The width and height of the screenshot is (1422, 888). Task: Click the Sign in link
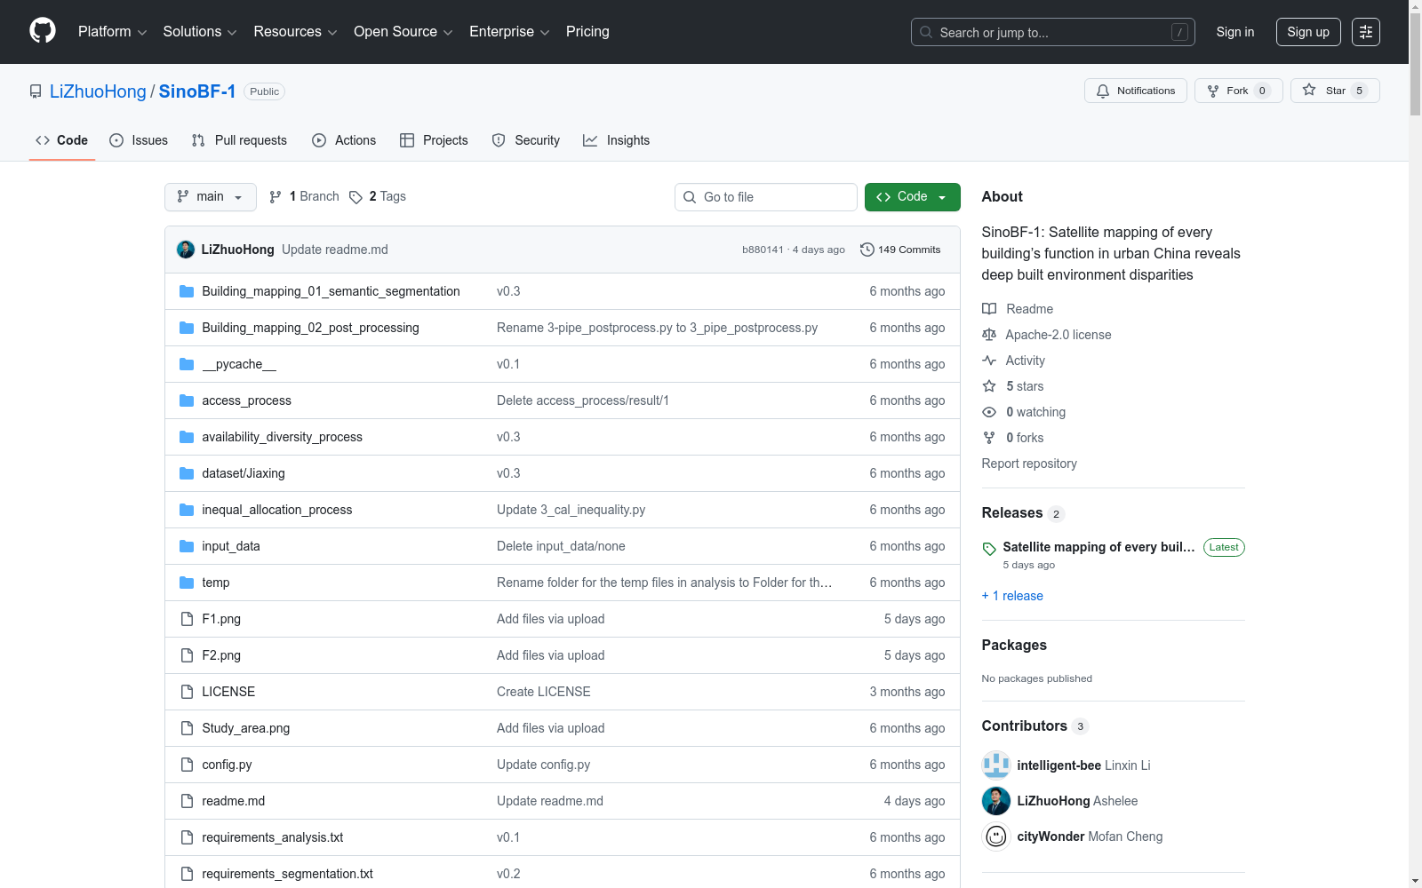point(1235,32)
